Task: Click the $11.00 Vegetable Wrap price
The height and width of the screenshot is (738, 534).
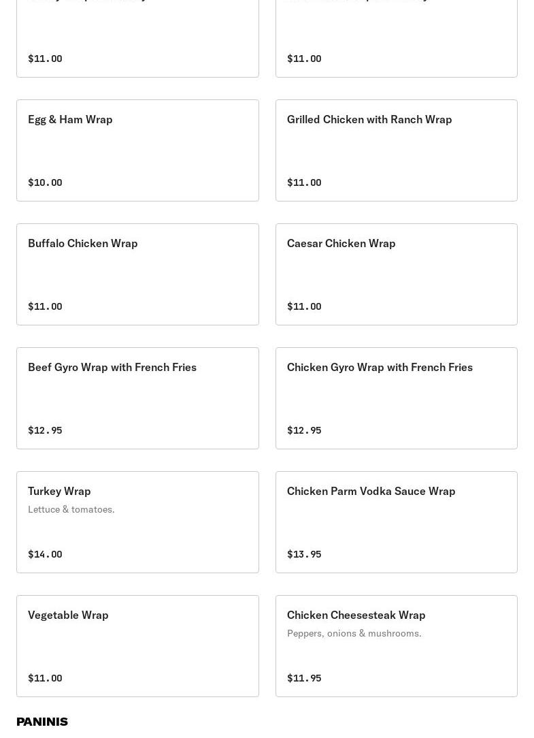Action: click(45, 677)
